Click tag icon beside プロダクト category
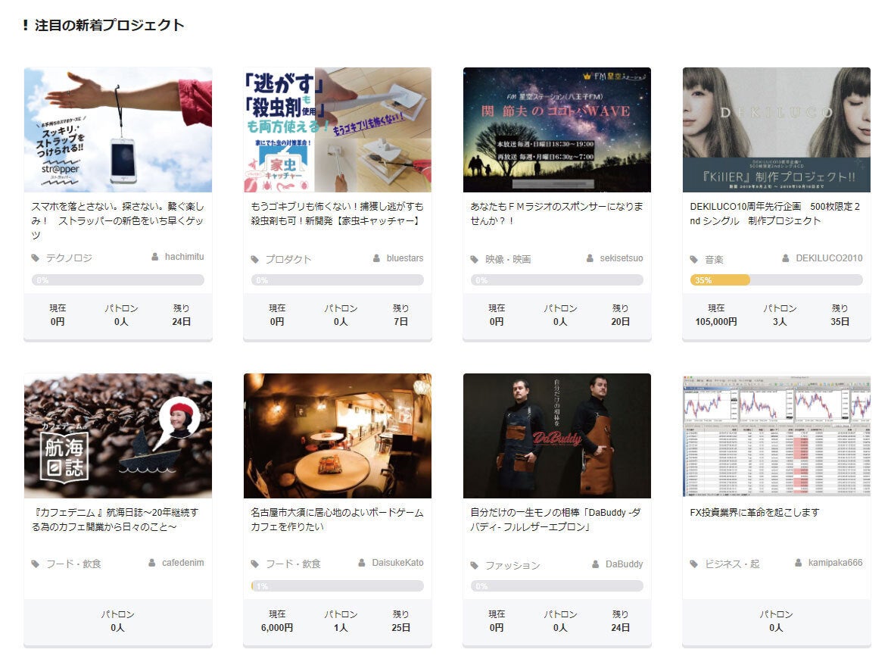 255,260
